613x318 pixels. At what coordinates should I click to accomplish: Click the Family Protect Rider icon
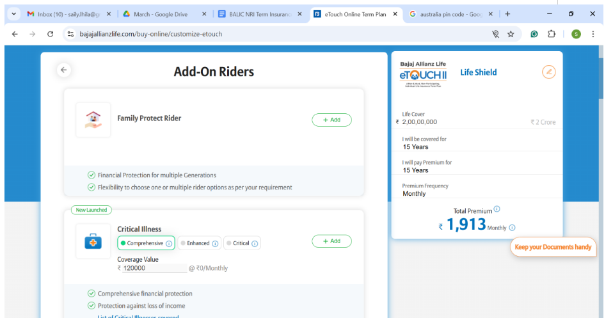click(93, 120)
